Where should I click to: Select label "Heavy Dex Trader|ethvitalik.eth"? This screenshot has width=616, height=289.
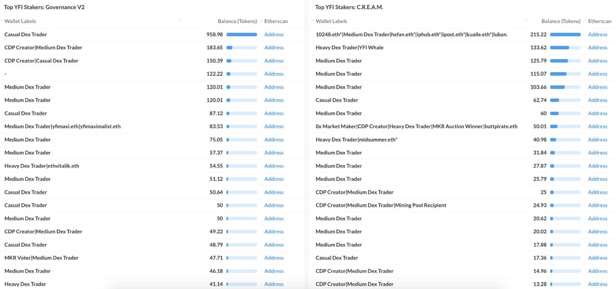coord(42,166)
